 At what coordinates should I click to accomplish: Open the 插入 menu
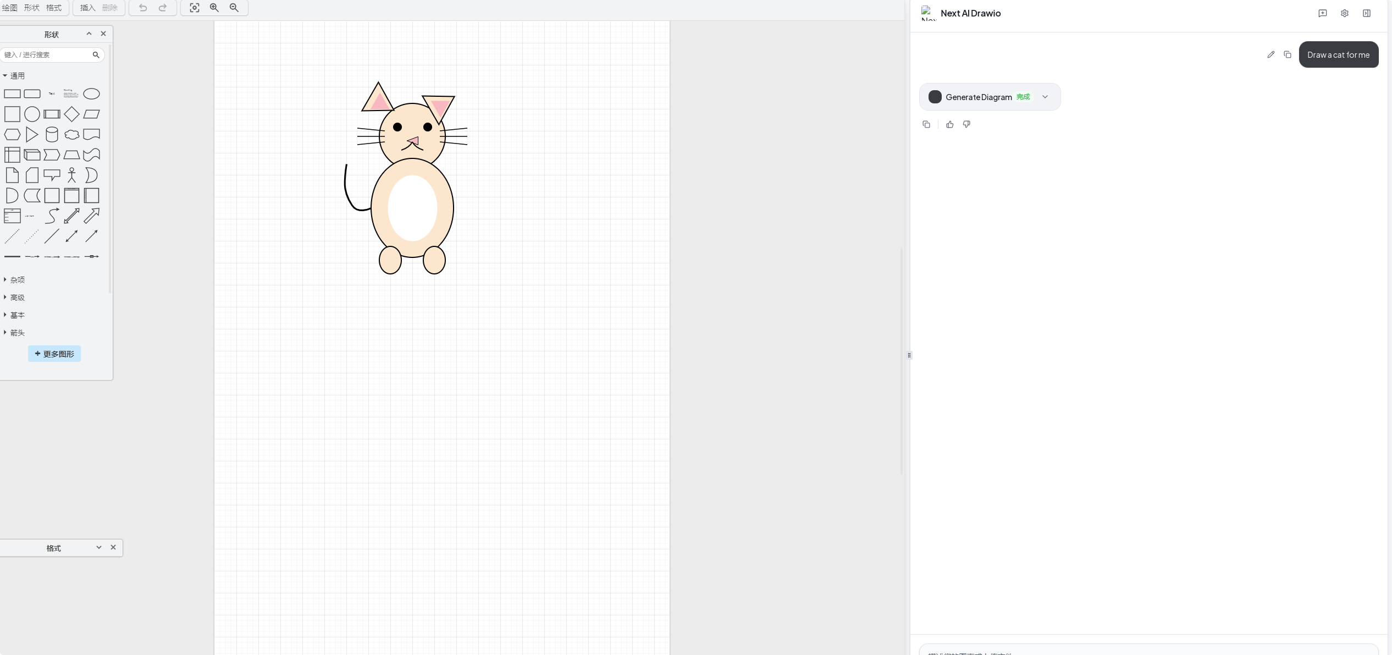[87, 8]
